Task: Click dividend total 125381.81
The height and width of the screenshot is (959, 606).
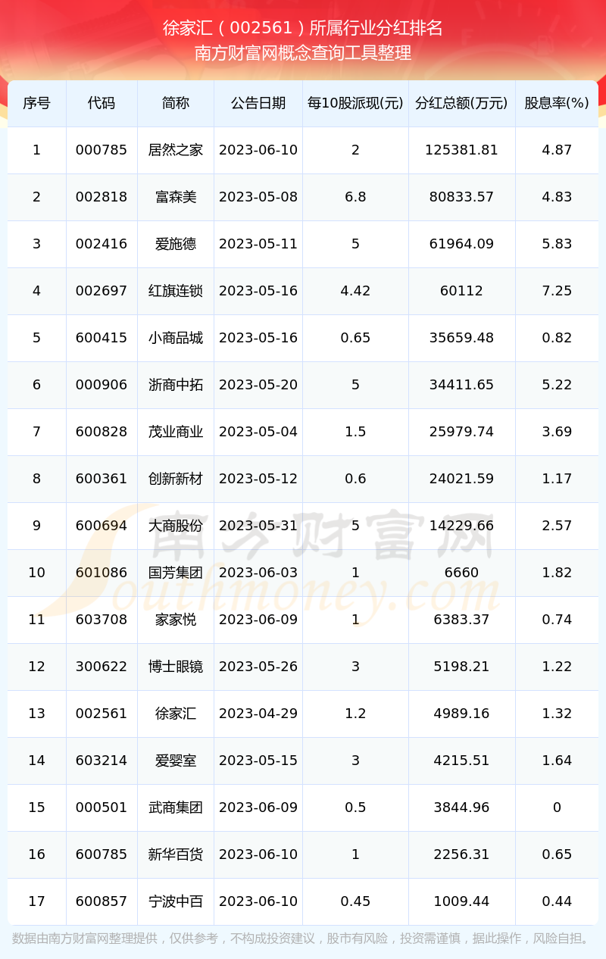Action: pyautogui.click(x=461, y=150)
